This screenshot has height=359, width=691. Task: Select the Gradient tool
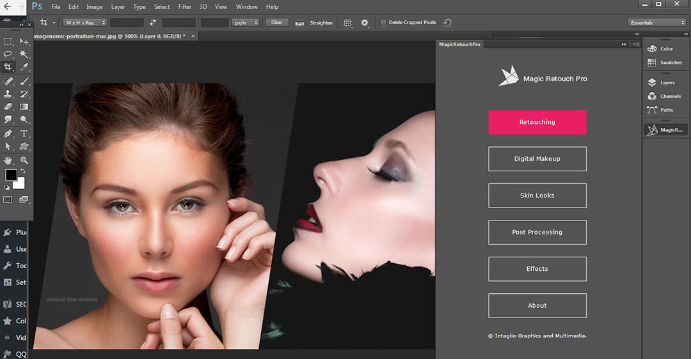click(x=24, y=107)
